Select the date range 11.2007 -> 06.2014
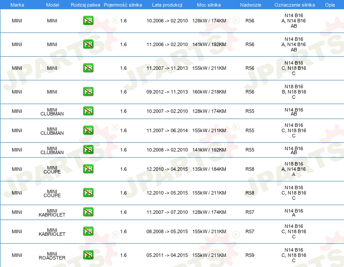This screenshot has width=344, height=267. tap(167, 130)
